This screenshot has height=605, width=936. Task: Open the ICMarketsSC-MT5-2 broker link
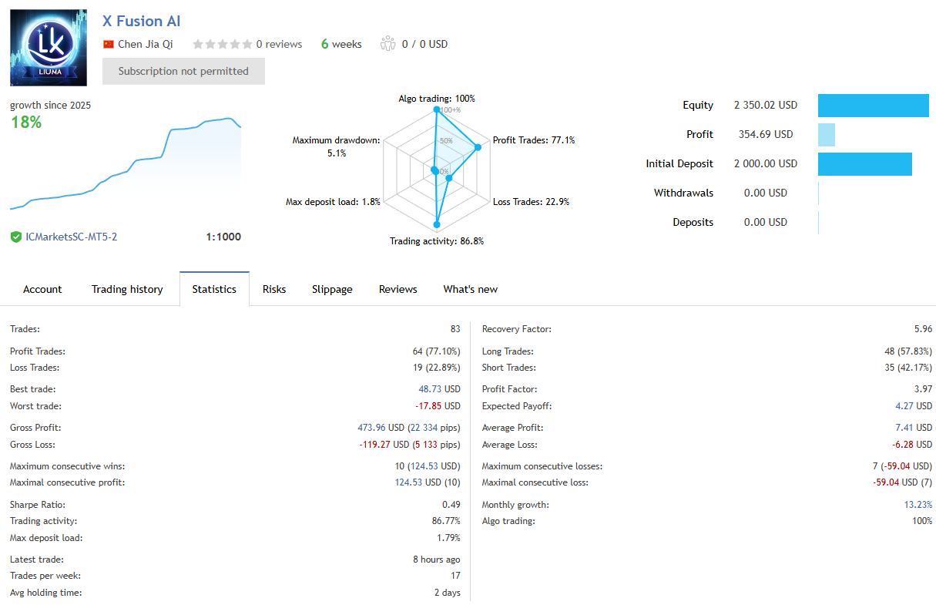pos(69,237)
